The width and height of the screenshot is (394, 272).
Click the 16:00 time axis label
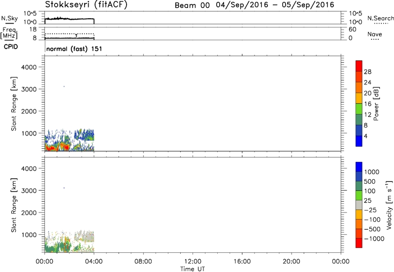click(242, 262)
